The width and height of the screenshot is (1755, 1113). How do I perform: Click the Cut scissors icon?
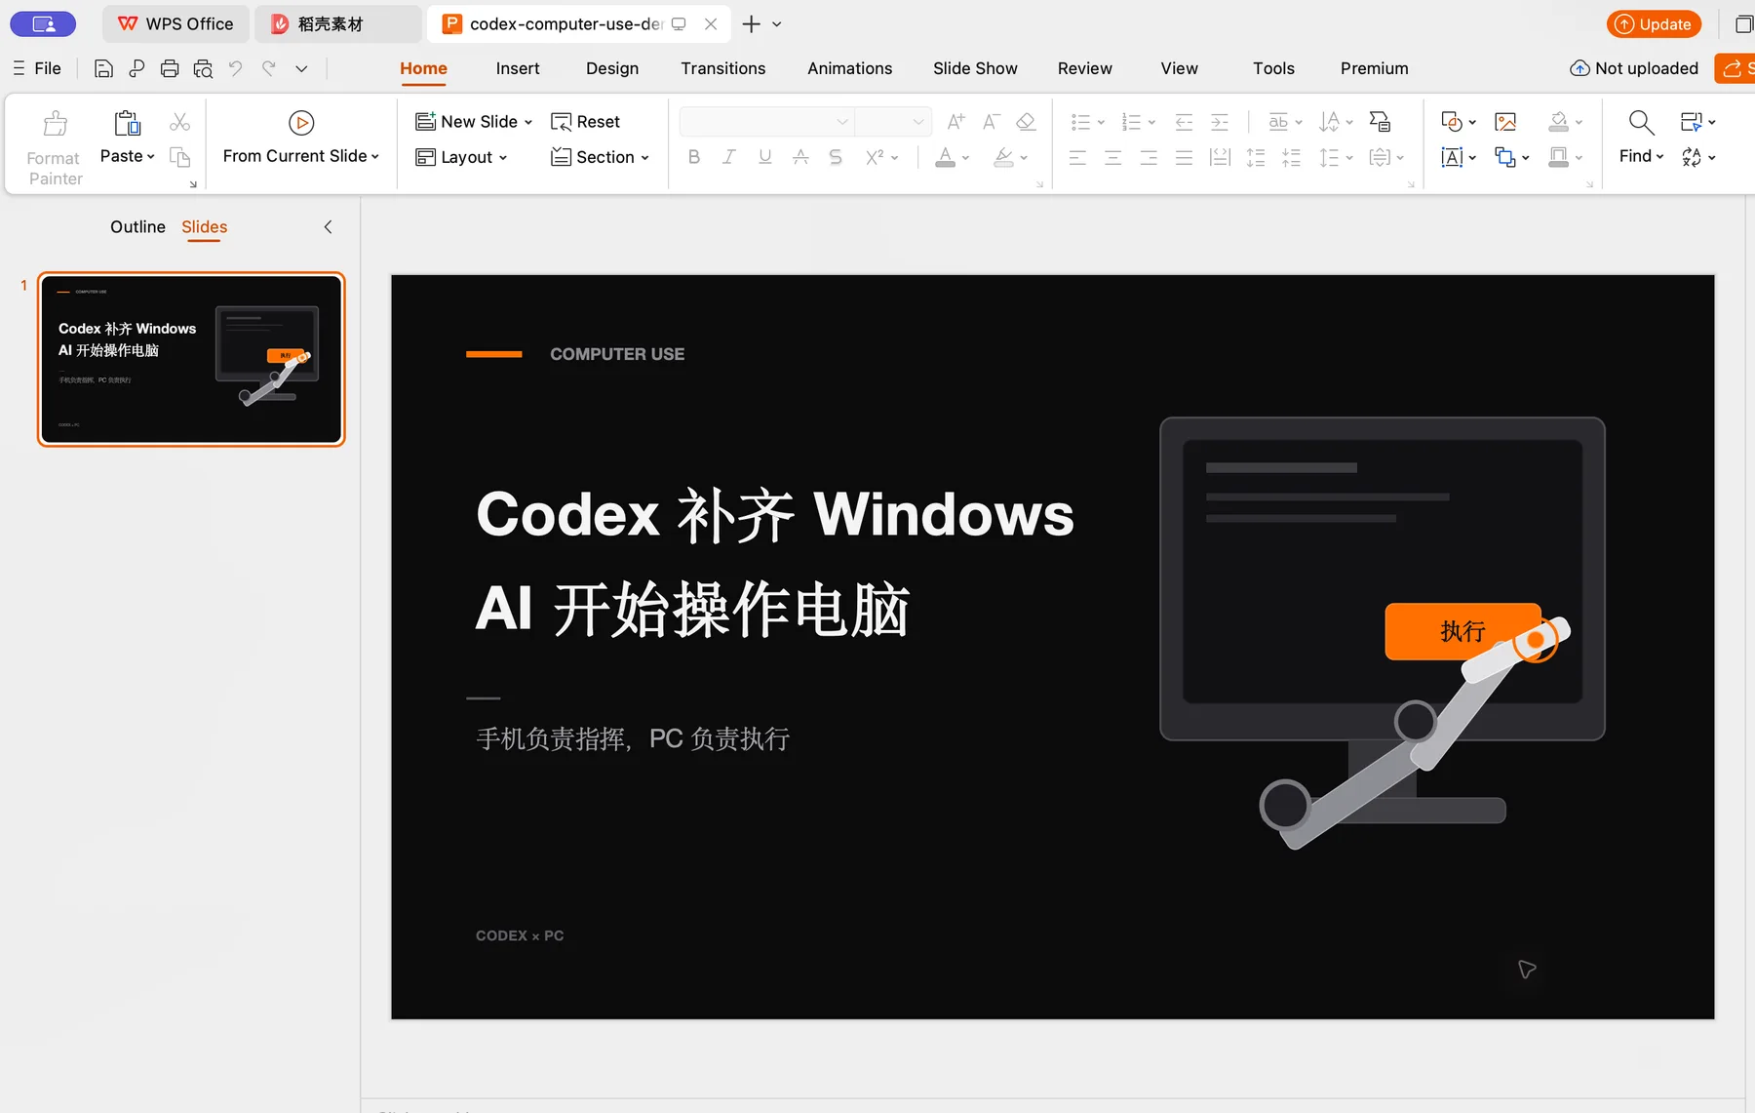[x=180, y=122]
